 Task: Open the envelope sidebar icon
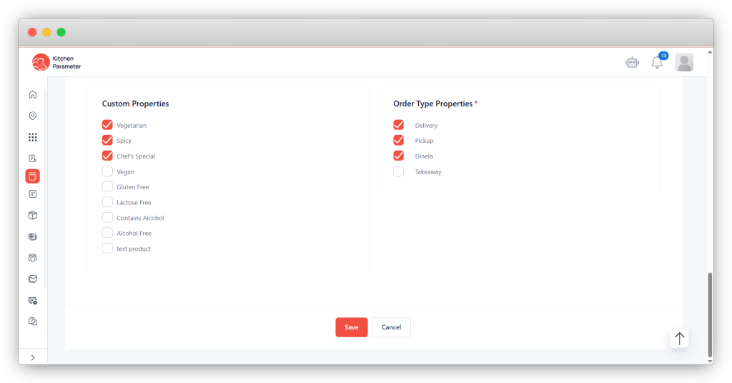point(32,279)
